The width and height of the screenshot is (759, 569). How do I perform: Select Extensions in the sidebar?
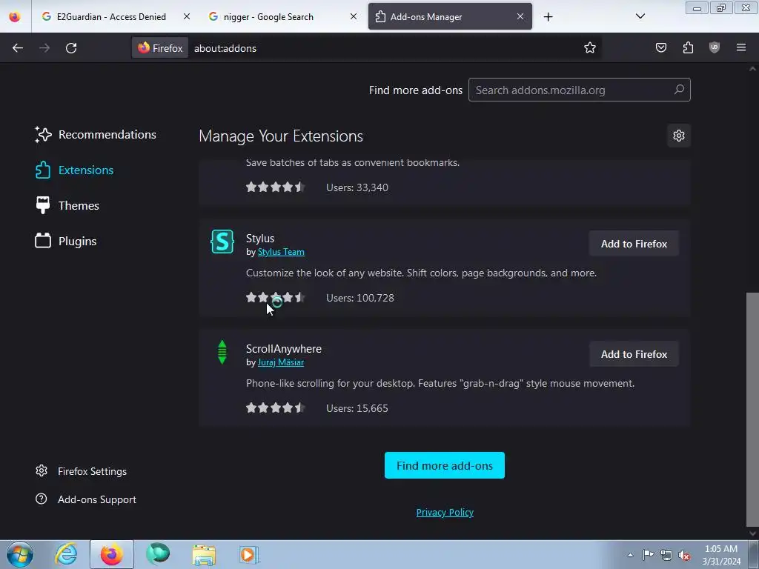[x=75, y=170]
